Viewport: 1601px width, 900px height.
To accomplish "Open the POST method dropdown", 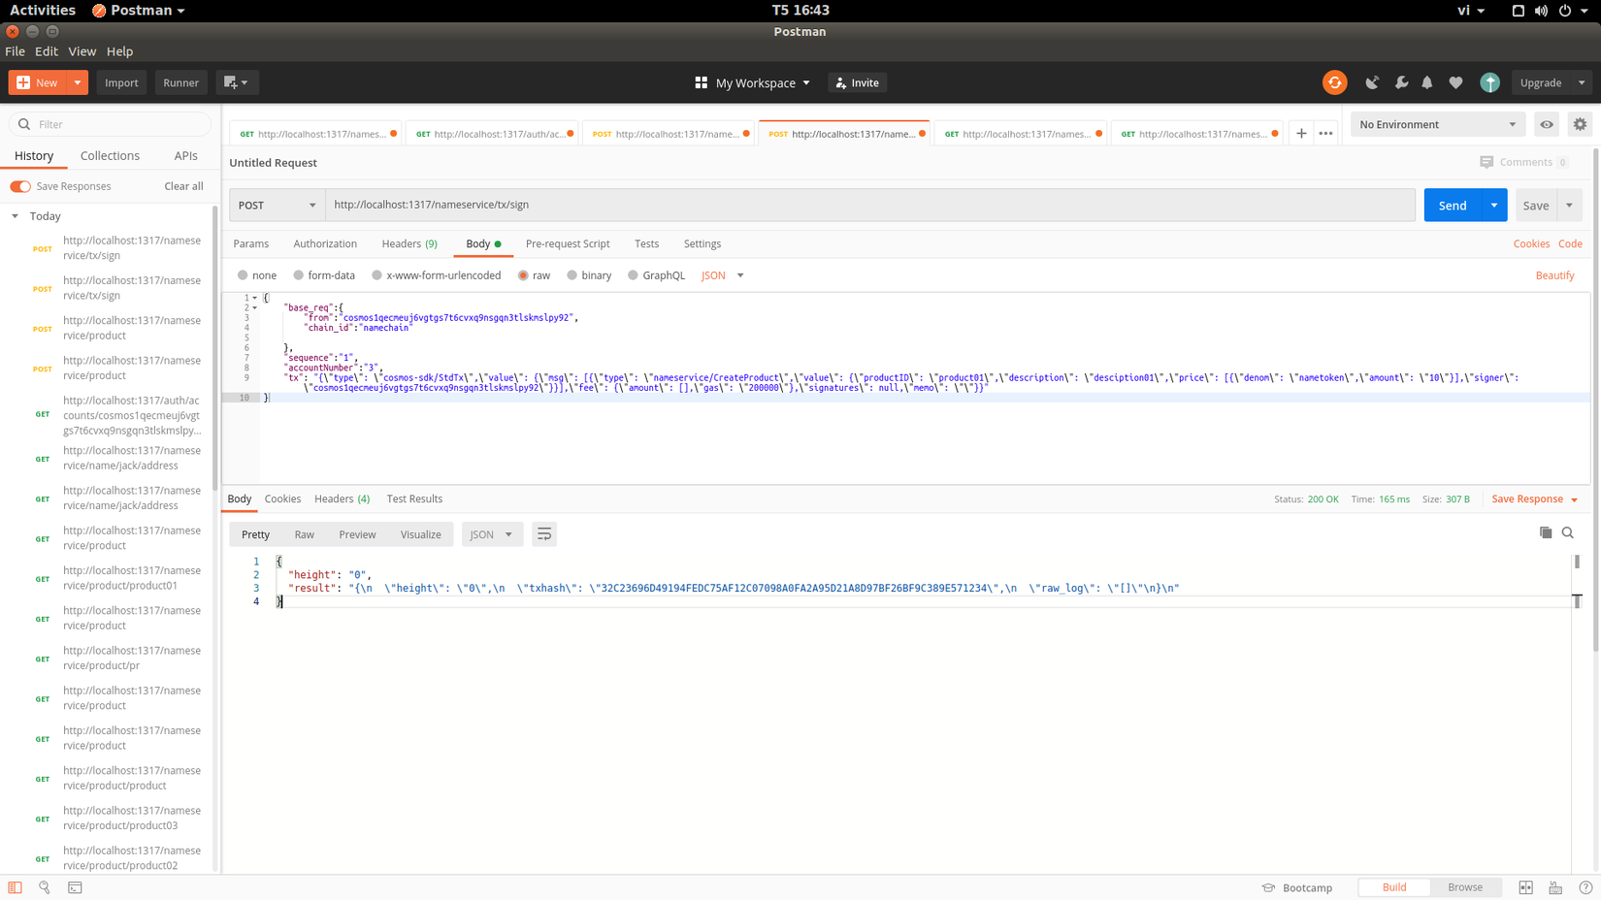I will click(x=277, y=205).
